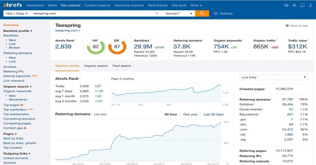Go to Dashboard in the top menu
The image size is (316, 165).
(35, 5)
